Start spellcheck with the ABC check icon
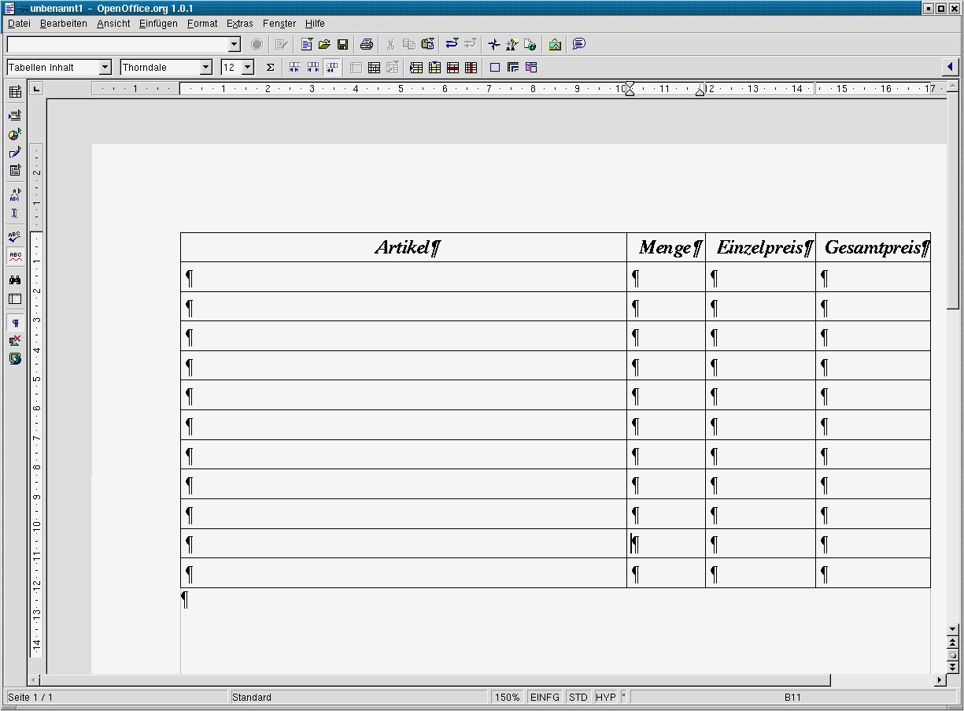The height and width of the screenshot is (711, 964). 15,237
